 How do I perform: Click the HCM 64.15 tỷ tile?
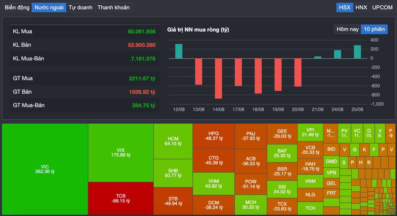pos(173,141)
